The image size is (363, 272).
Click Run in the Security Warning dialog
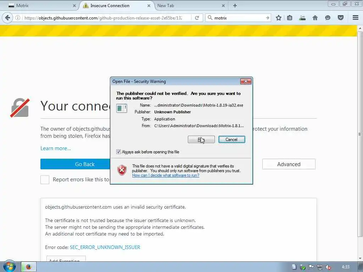pos(201,140)
